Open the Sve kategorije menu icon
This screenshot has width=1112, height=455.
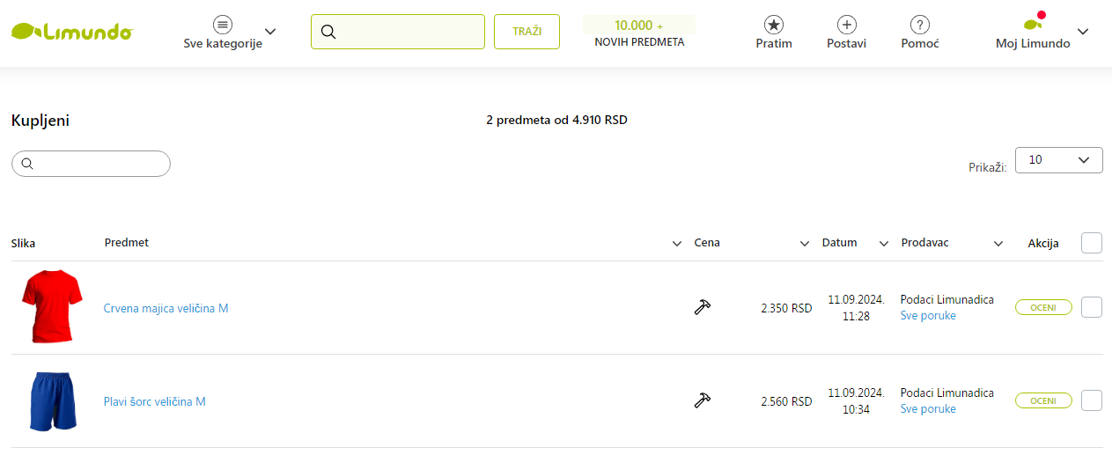pyautogui.click(x=223, y=25)
